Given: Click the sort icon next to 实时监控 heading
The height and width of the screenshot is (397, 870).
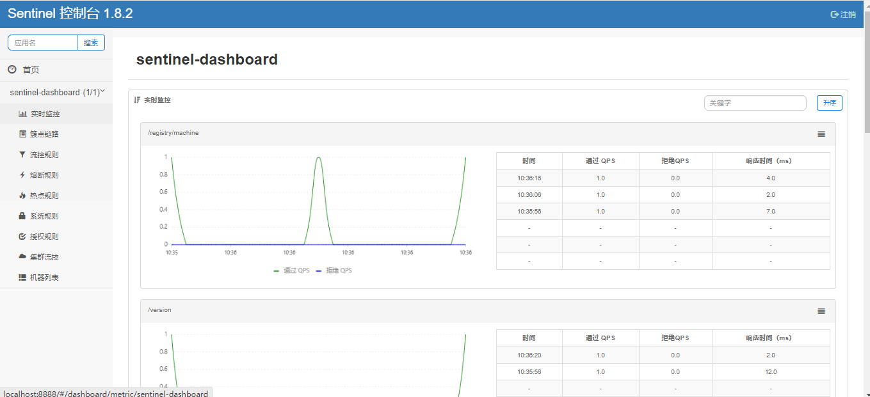Looking at the screenshot, I should pos(137,100).
